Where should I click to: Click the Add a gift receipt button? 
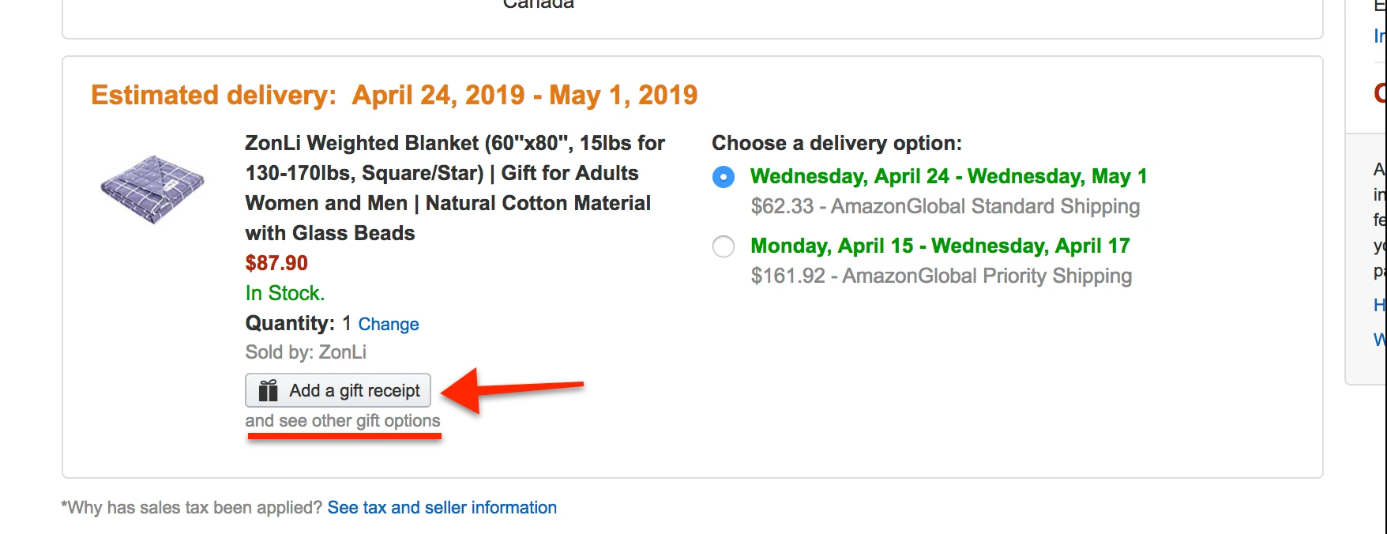[338, 390]
